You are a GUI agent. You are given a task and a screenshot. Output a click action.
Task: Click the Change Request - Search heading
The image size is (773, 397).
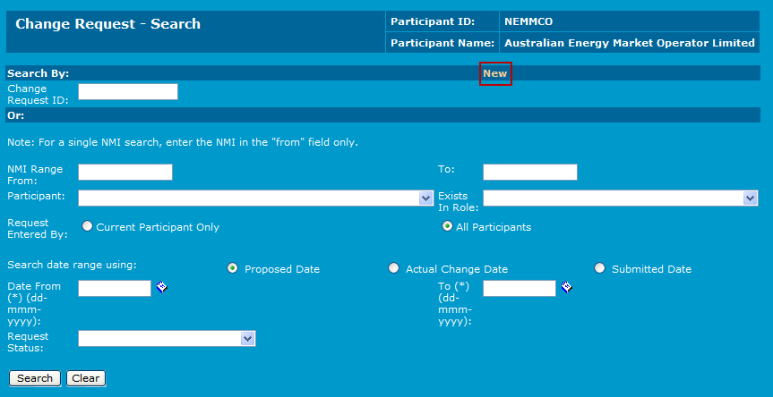108,24
